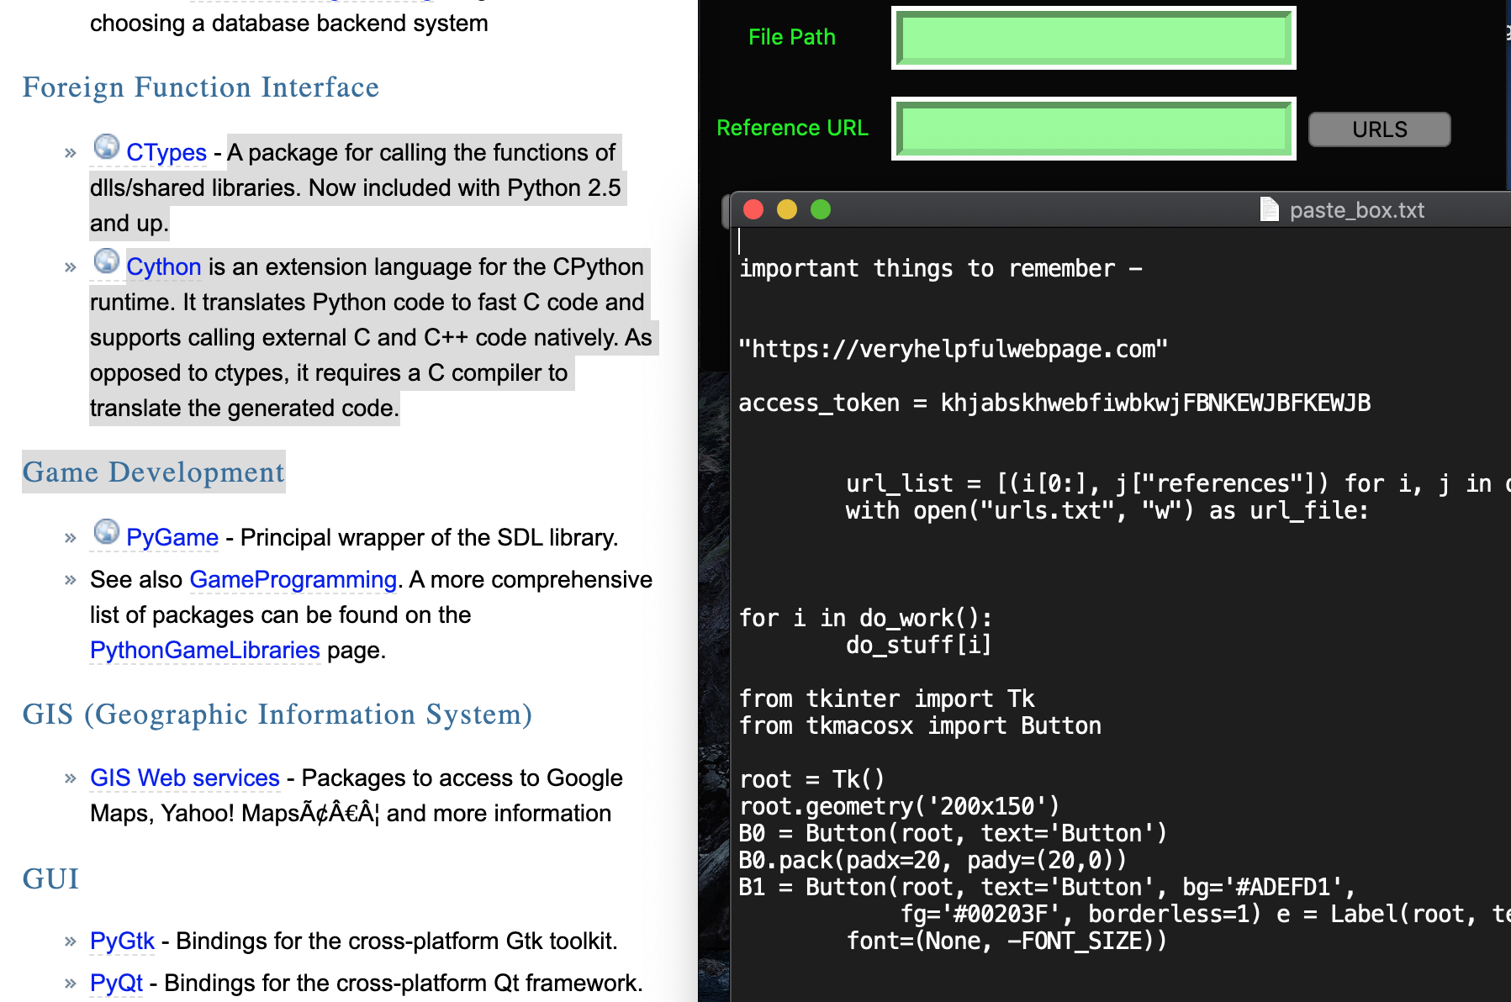This screenshot has height=1002, width=1511.
Task: Click the url_list assignment line
Action: (1178, 484)
